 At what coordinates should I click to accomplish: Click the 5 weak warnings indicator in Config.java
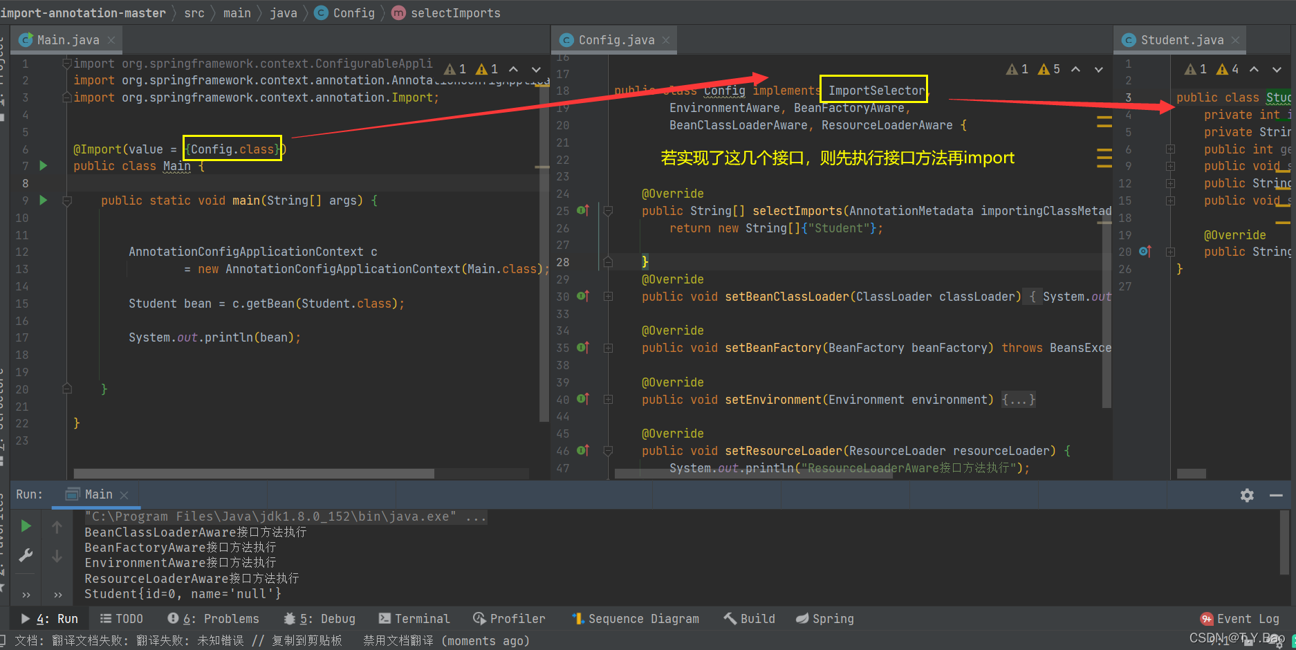[1049, 69]
